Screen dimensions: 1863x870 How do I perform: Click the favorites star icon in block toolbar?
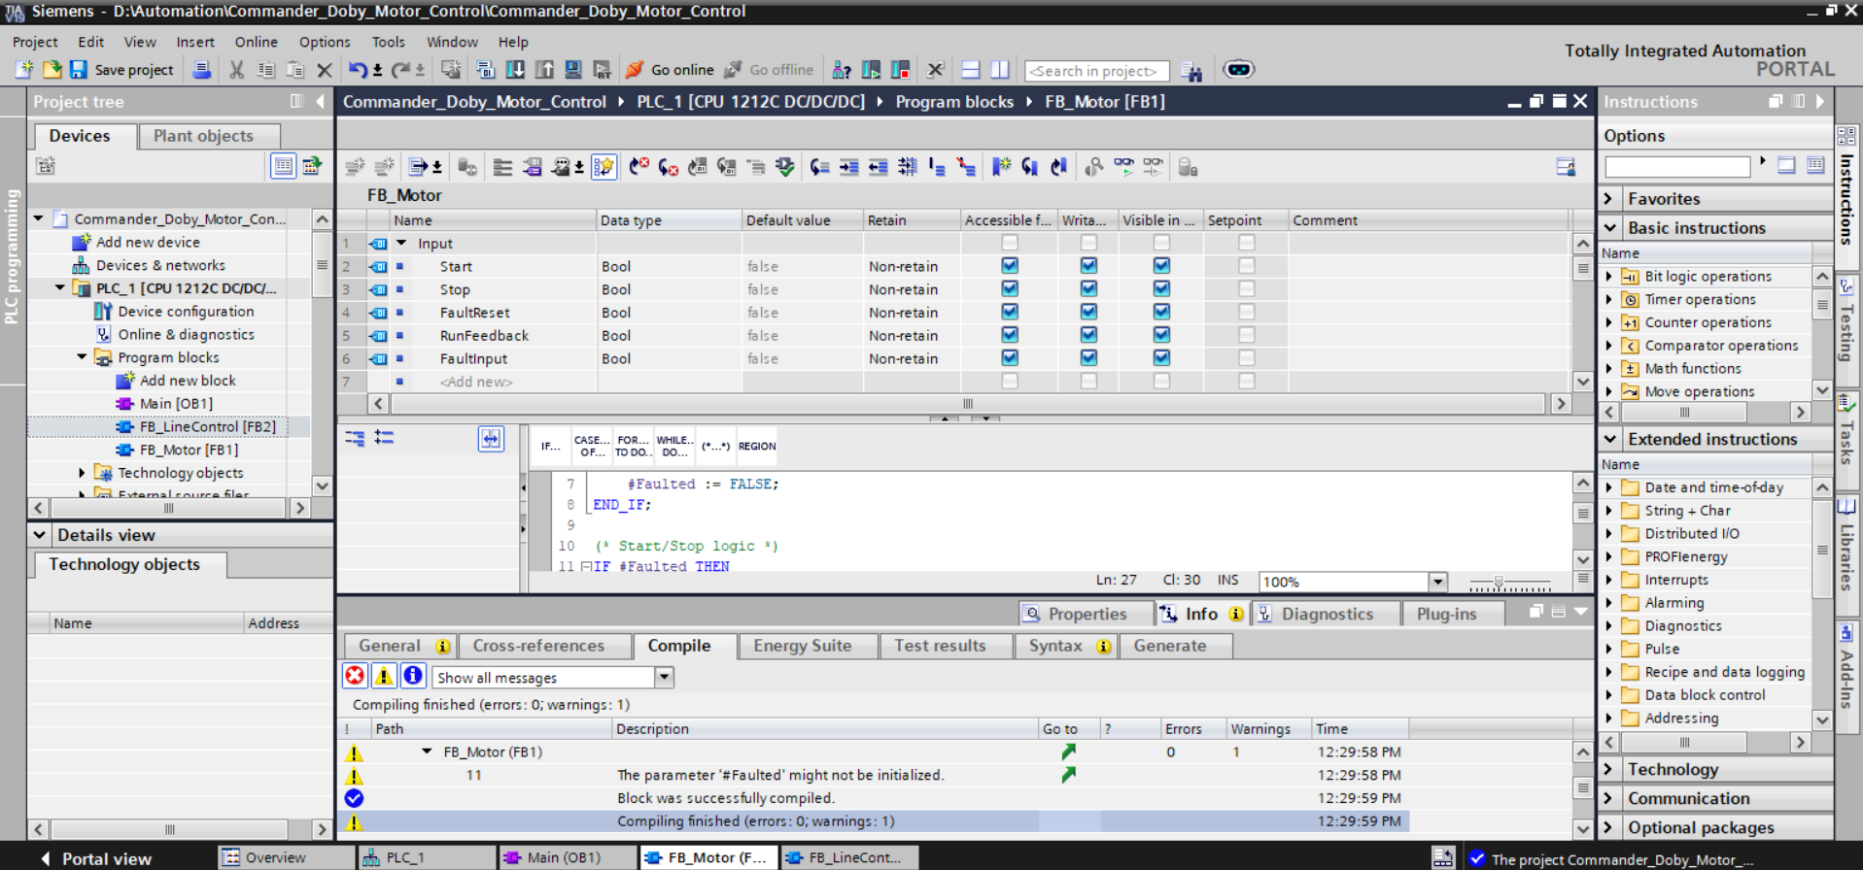[x=604, y=167]
